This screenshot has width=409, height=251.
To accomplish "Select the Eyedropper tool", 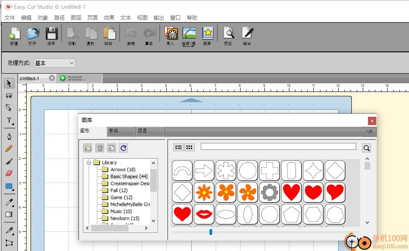I will [10, 202].
